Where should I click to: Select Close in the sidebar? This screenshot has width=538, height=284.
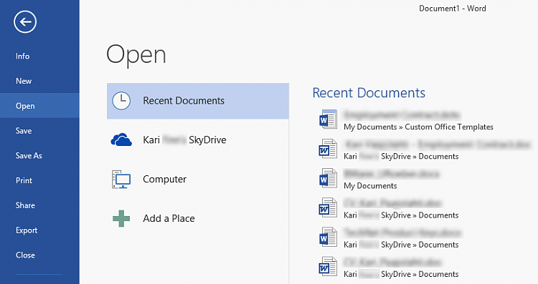click(x=25, y=255)
